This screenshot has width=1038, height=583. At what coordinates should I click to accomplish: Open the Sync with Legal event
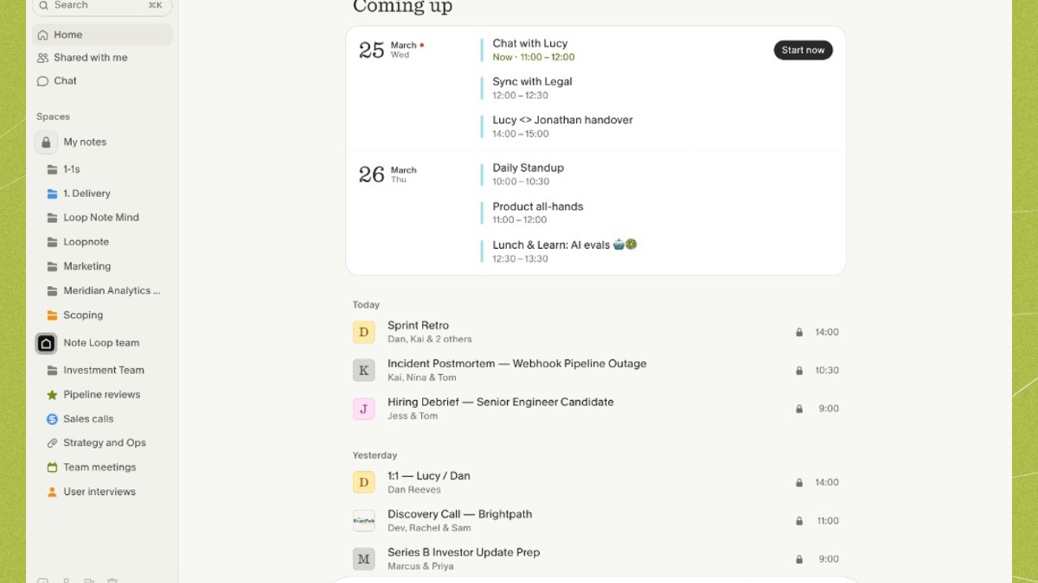pyautogui.click(x=532, y=82)
